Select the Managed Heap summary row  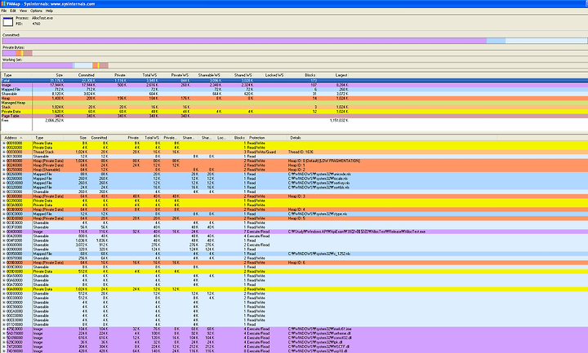(x=294, y=103)
